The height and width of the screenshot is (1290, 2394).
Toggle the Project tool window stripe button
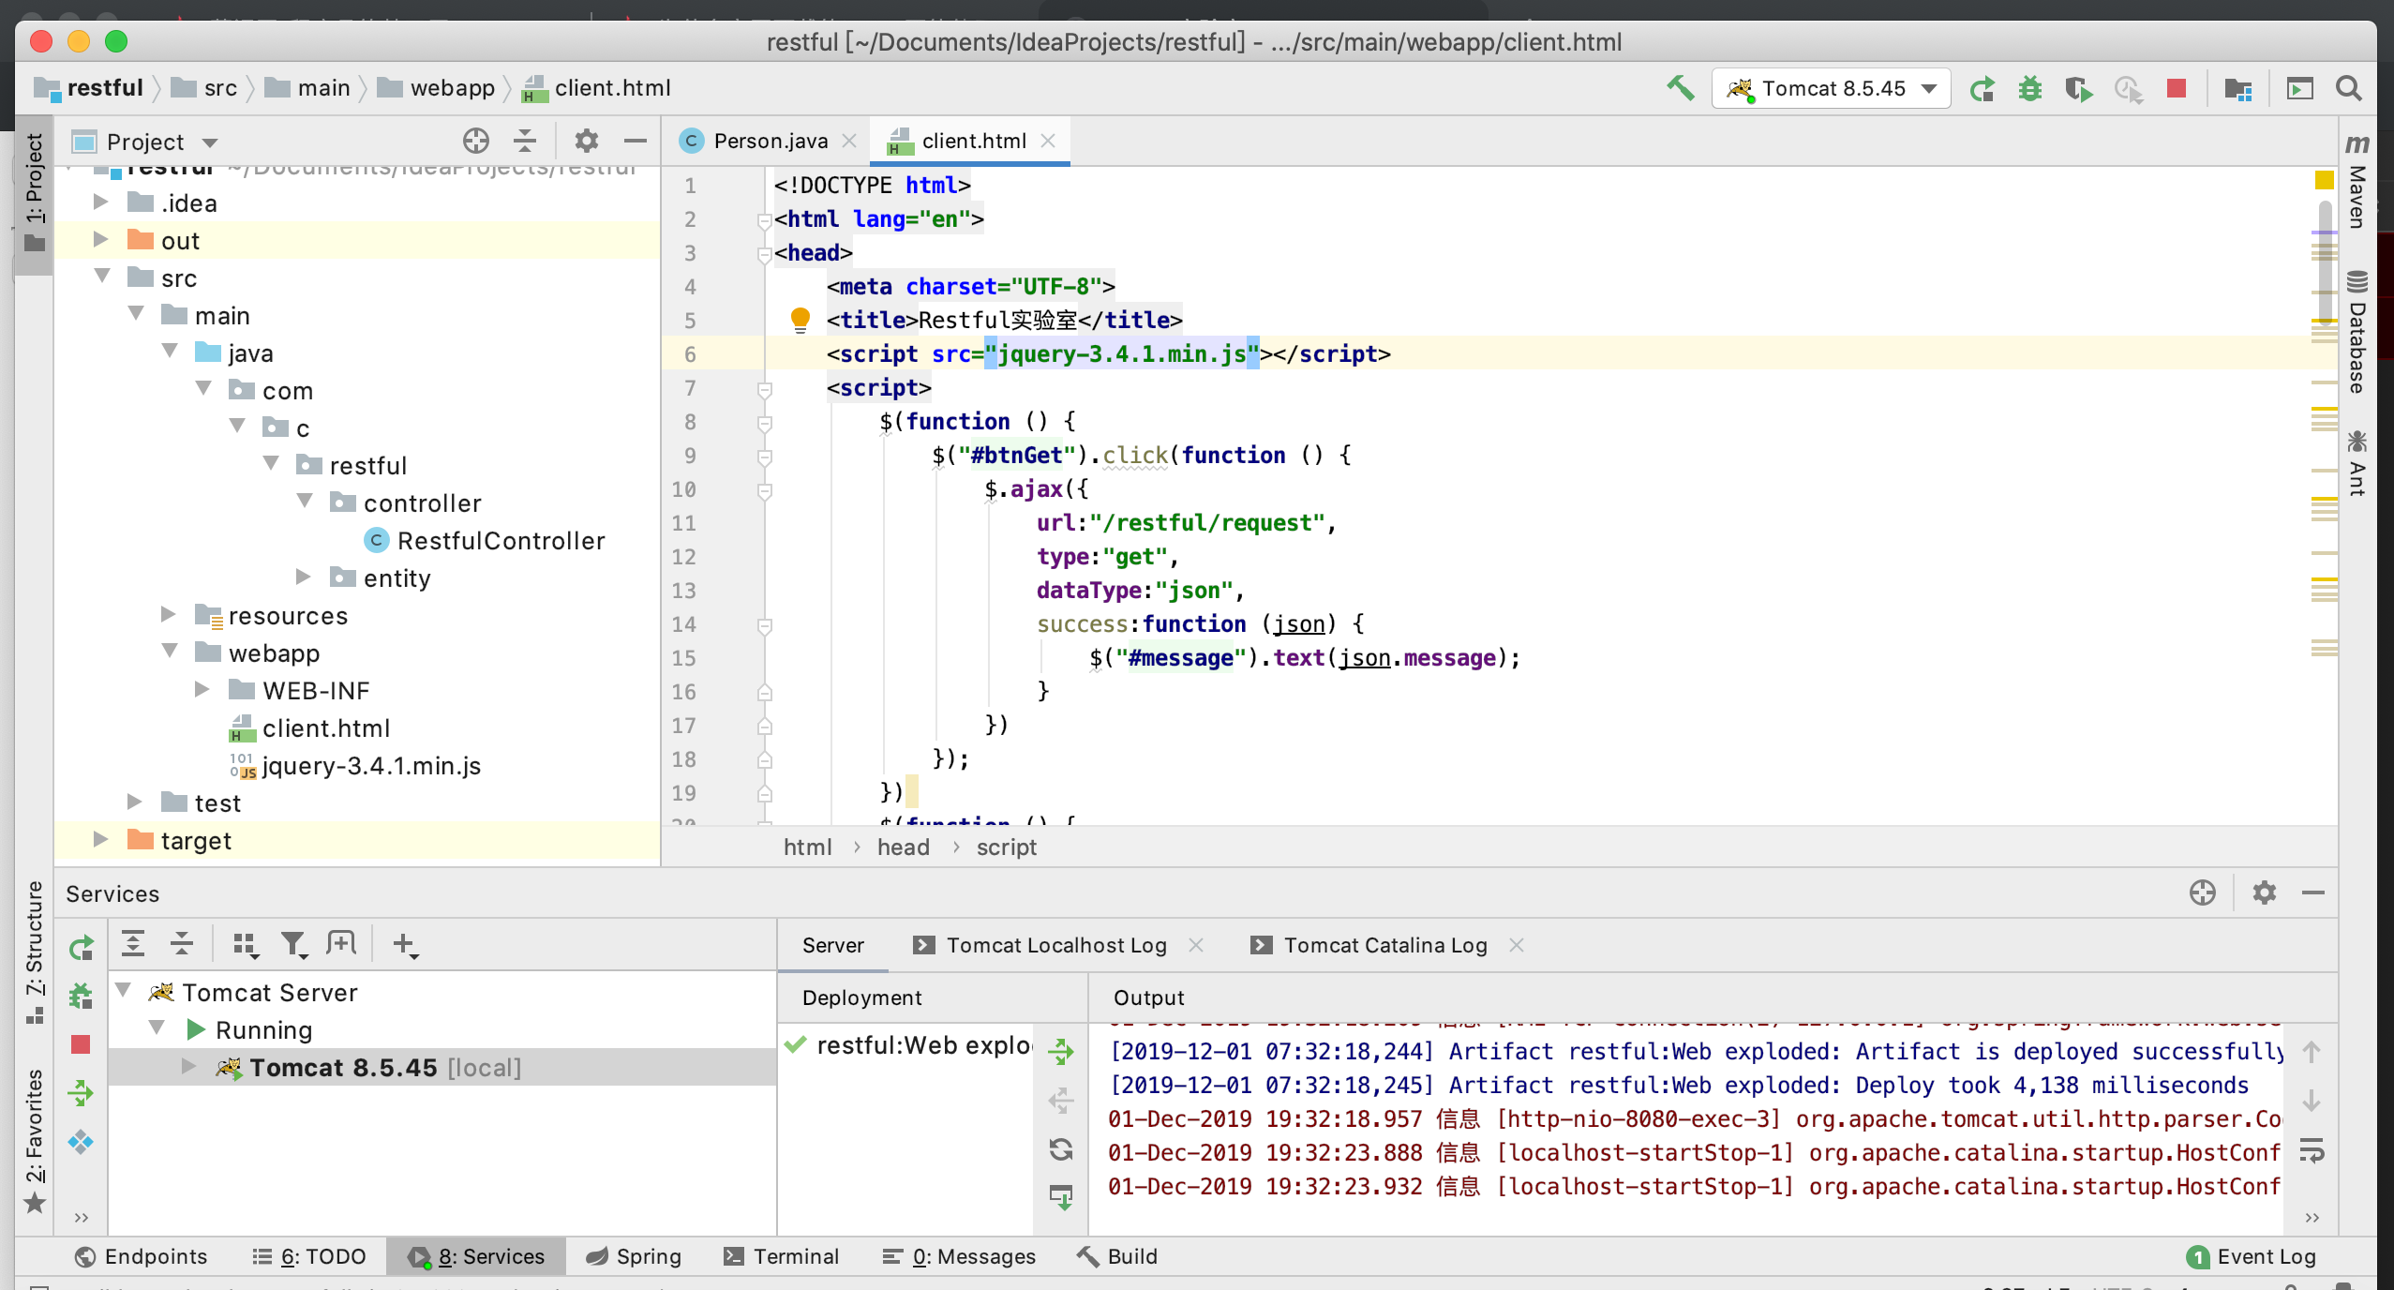pos(35,194)
